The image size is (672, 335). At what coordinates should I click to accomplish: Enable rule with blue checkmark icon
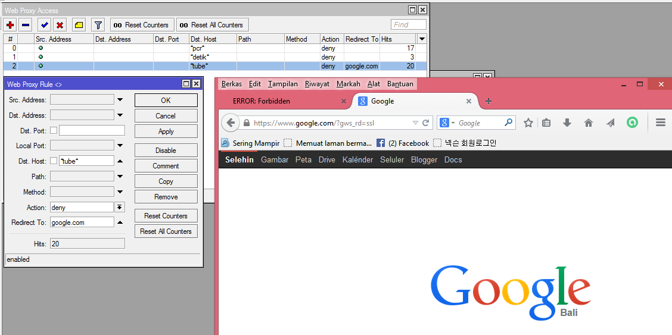45,25
